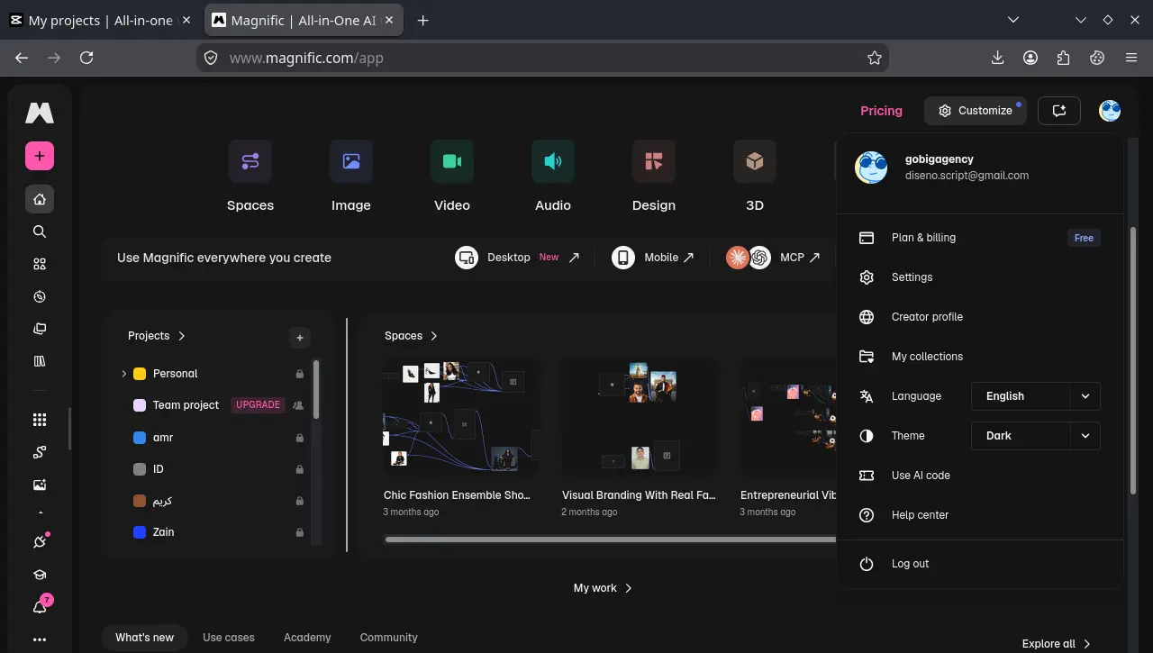The width and height of the screenshot is (1153, 653).
Task: Open the 3D tool
Action: [x=755, y=177]
